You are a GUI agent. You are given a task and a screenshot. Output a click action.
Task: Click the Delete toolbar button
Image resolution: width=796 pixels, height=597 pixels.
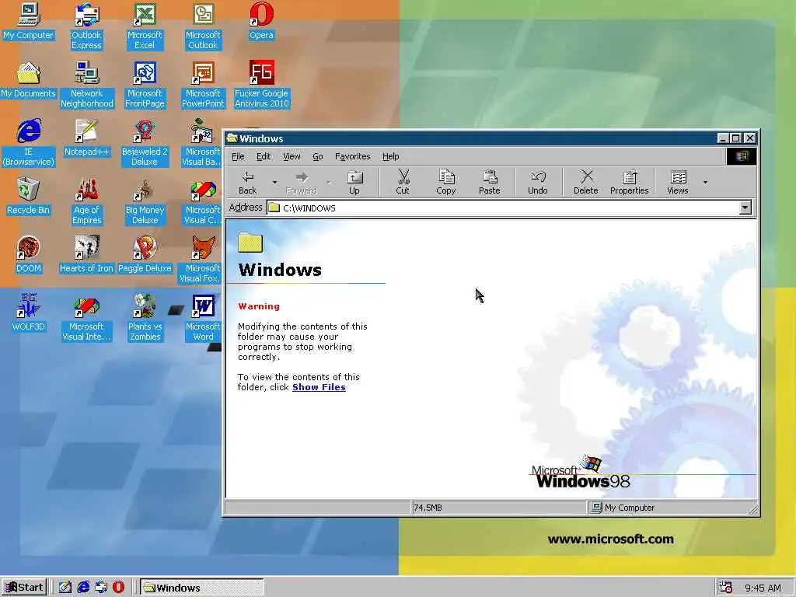click(x=586, y=182)
